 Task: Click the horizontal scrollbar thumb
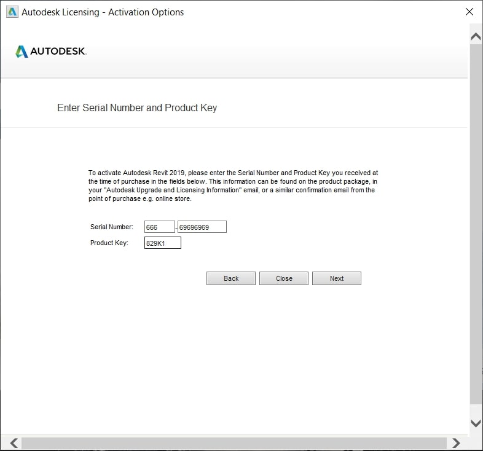tap(234, 442)
